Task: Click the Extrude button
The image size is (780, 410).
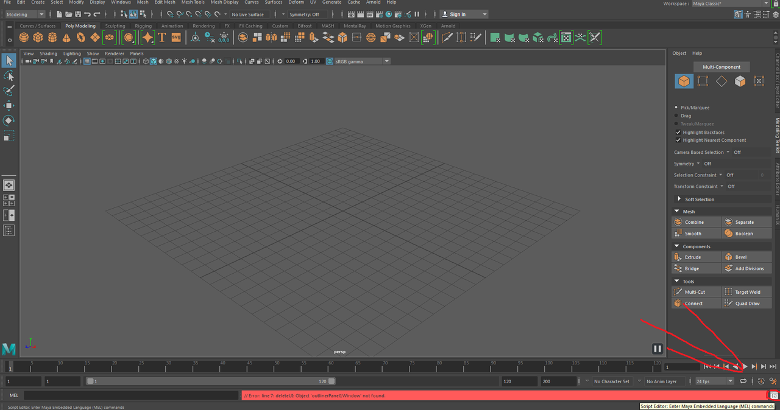Action: coord(697,257)
